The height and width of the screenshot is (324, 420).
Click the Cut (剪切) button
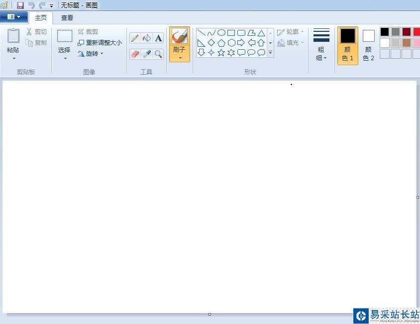click(x=37, y=32)
